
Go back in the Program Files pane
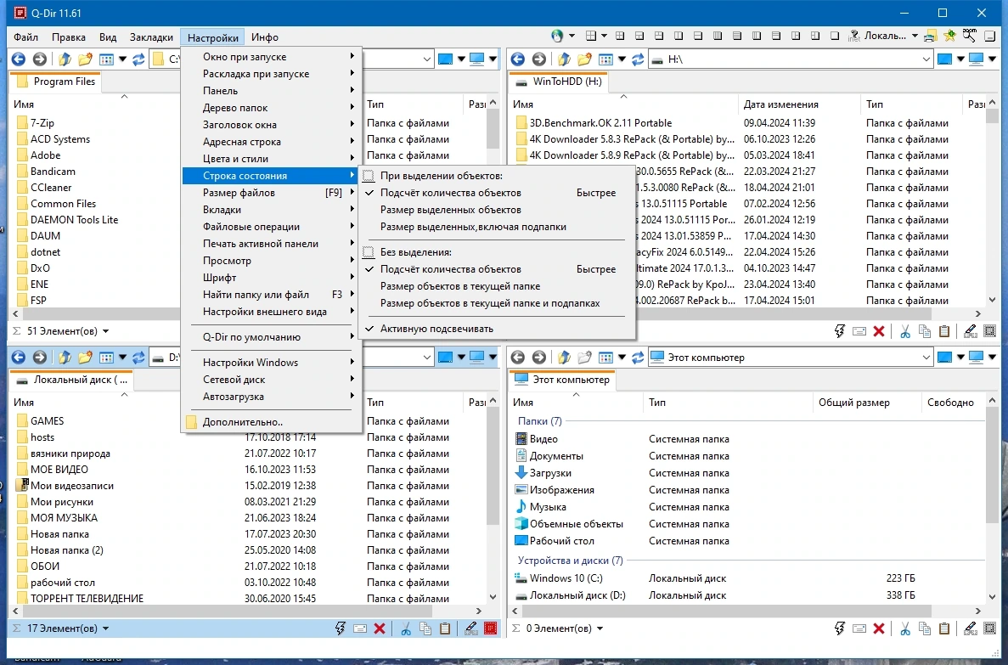pos(19,59)
